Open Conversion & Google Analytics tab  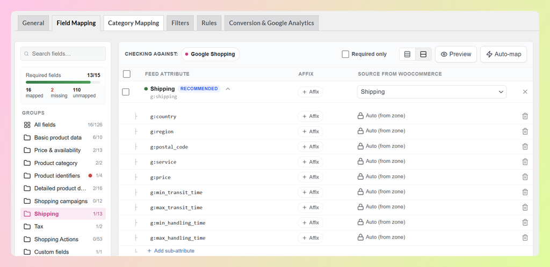271,23
